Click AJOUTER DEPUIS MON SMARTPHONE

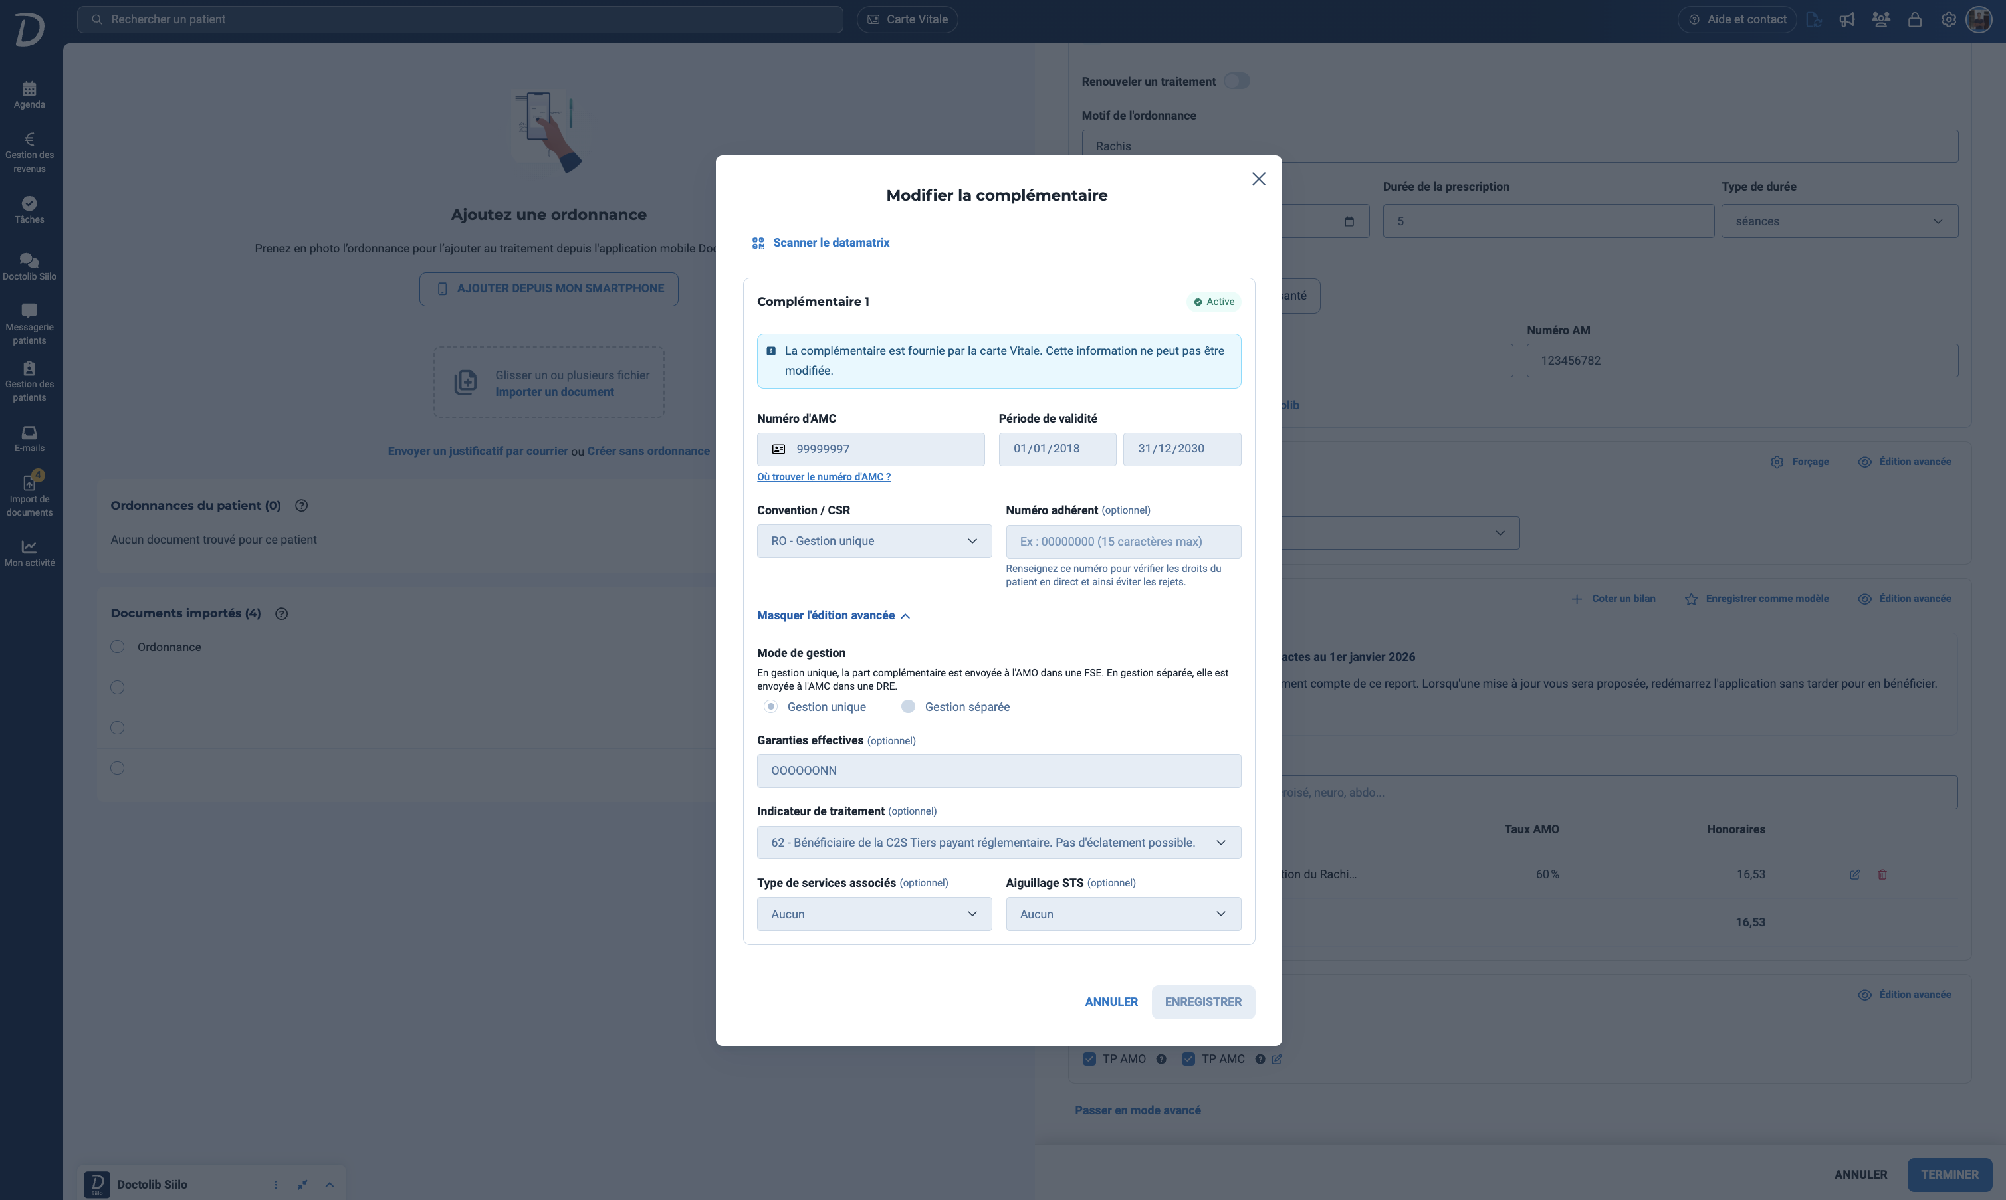(x=549, y=288)
